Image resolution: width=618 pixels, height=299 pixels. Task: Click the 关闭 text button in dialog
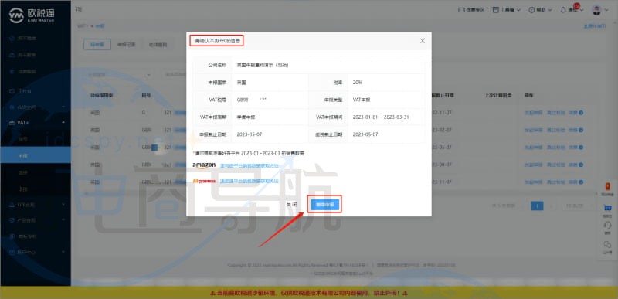291,205
